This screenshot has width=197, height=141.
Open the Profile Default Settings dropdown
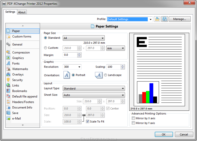pos(129,19)
